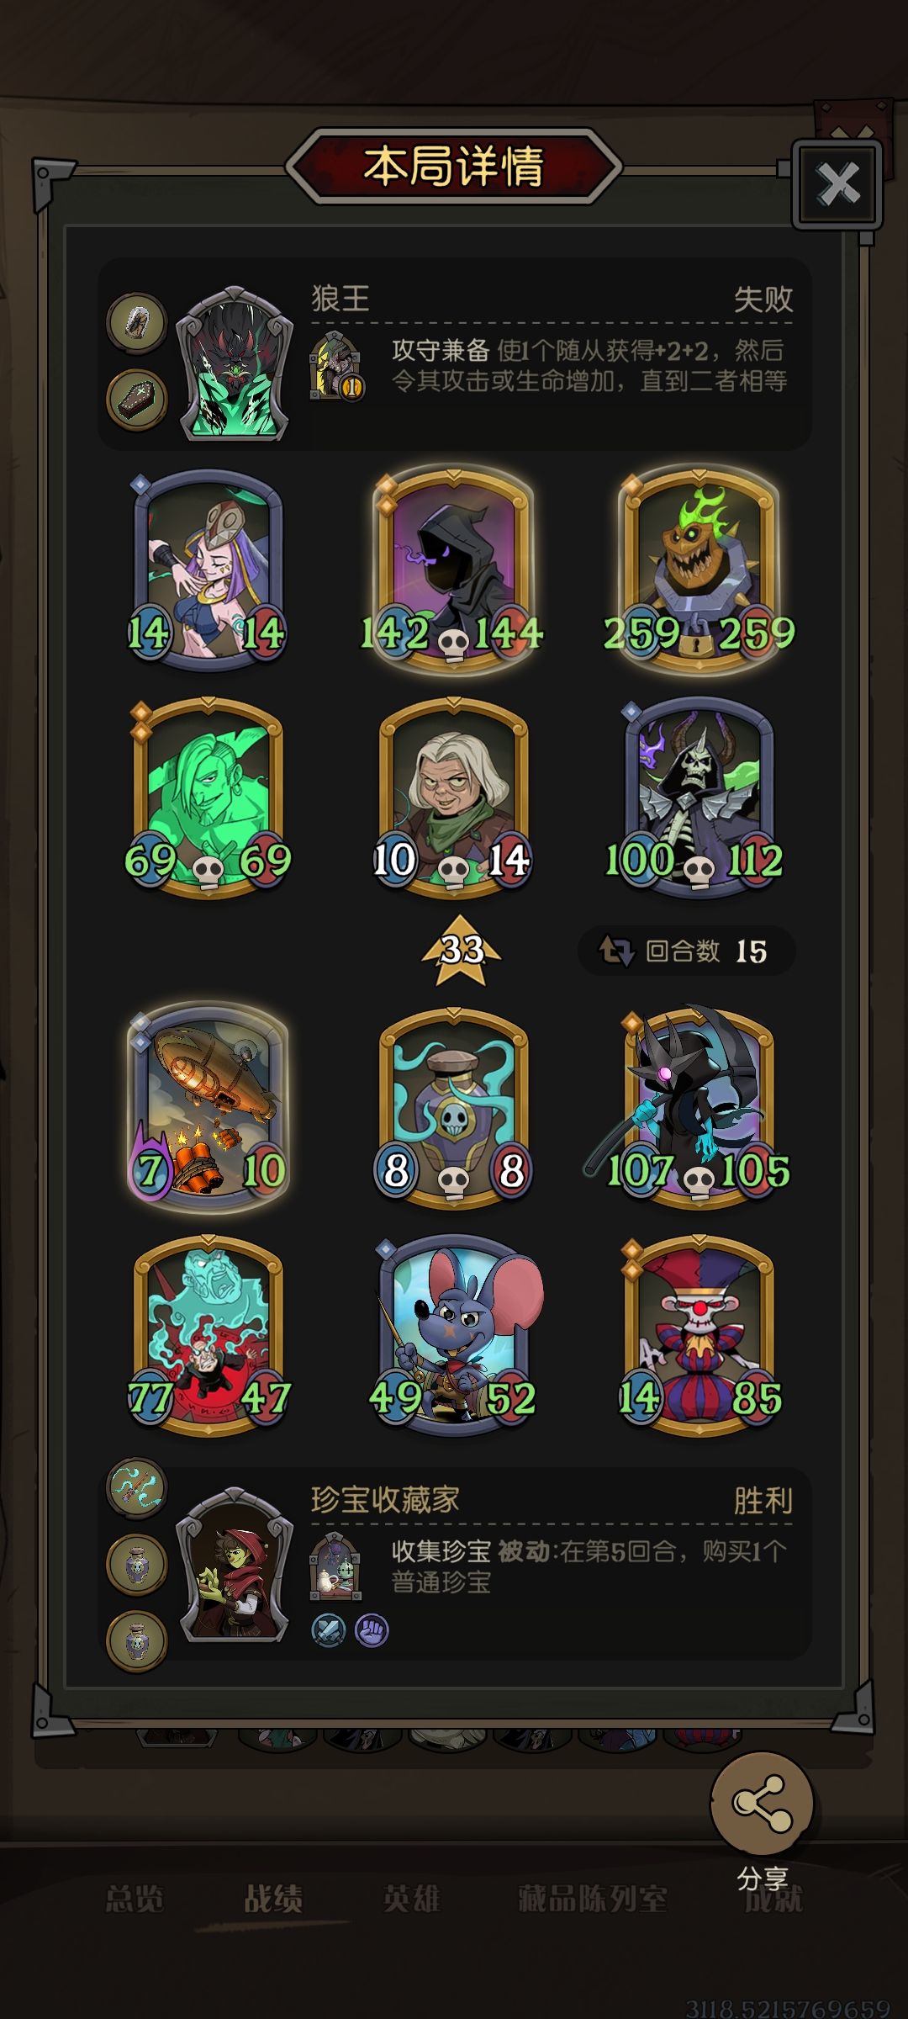The height and width of the screenshot is (2019, 908).
Task: Tap the 珍宝收藏家 hero portrait
Action: point(235,1565)
